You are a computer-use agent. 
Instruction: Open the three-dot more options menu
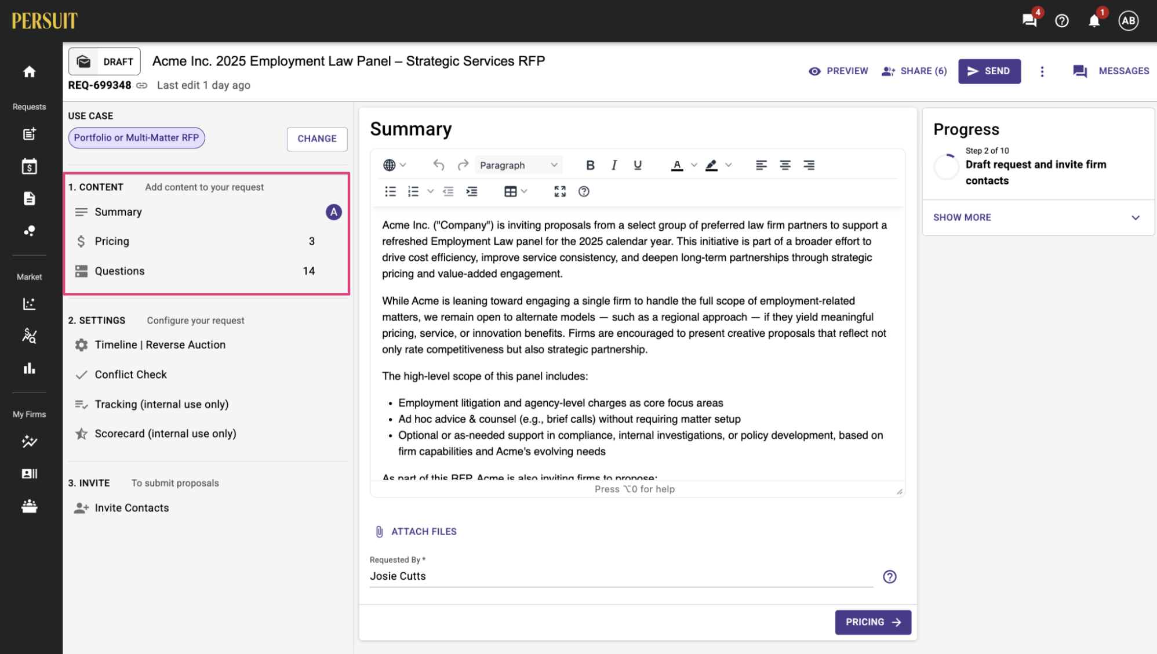[1042, 71]
